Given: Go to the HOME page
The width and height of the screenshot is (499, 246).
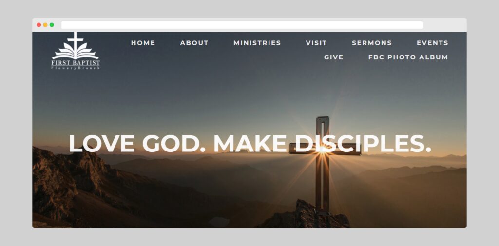Looking at the screenshot, I should tap(143, 43).
